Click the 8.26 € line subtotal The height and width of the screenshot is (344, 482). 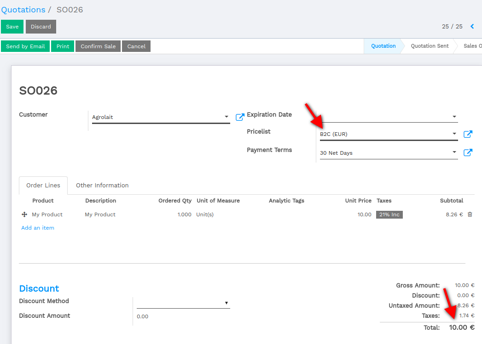click(454, 214)
